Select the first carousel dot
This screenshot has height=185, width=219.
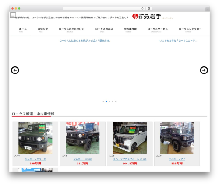point(103,101)
